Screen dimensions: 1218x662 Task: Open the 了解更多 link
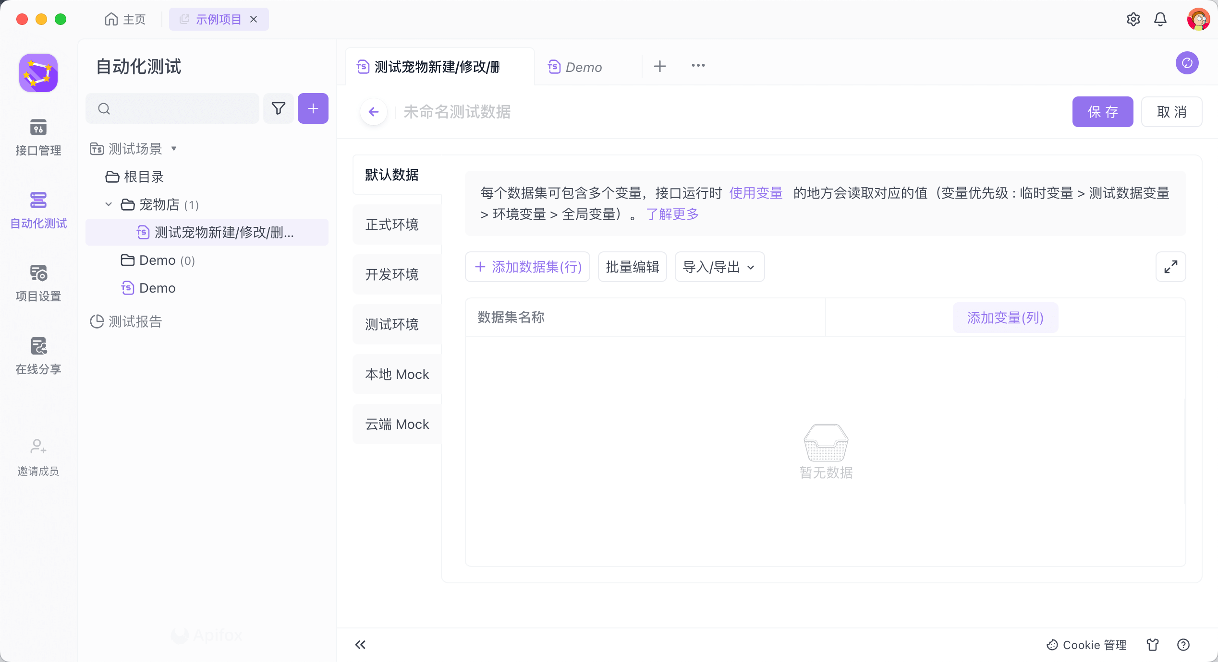tap(672, 214)
